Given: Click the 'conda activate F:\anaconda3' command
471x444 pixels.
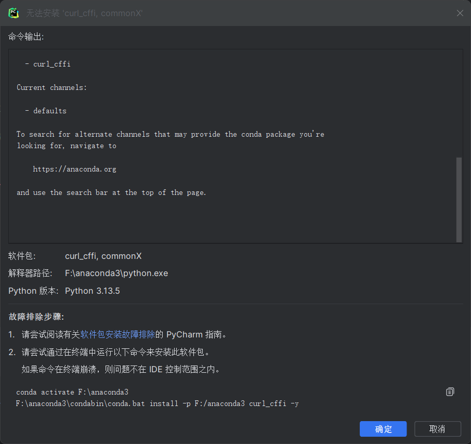Looking at the screenshot, I should tap(72, 392).
